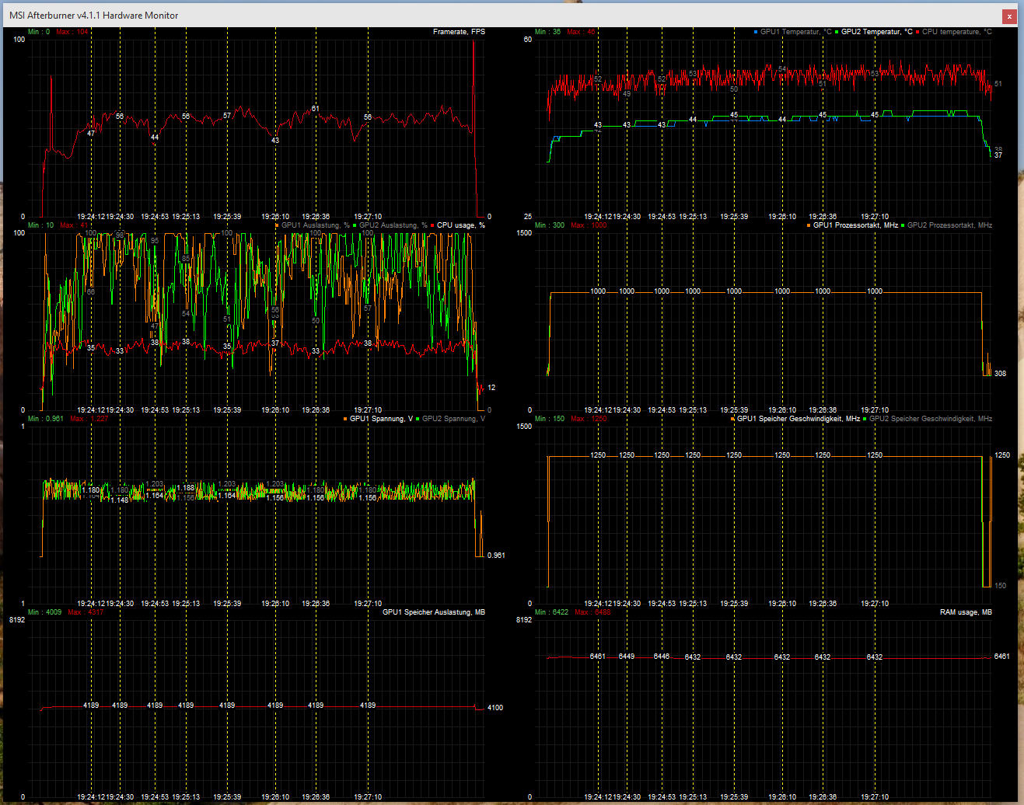Click the Min : 0.961 voltage readout
1024x805 pixels.
click(46, 419)
